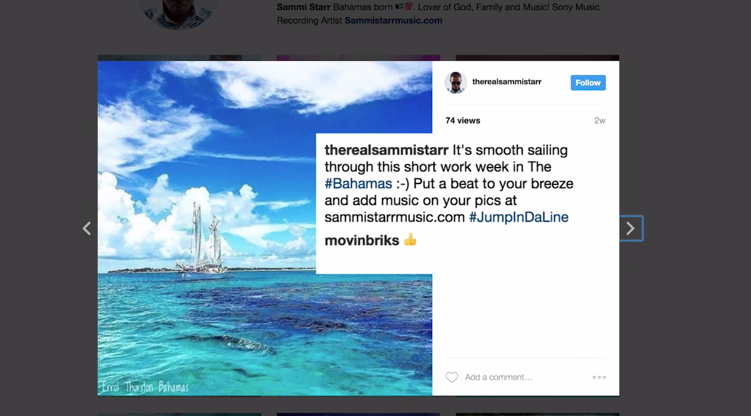Image resolution: width=751 pixels, height=416 pixels.
Task: Click bold therealsammistarr name in caption
Action: pyautogui.click(x=386, y=151)
